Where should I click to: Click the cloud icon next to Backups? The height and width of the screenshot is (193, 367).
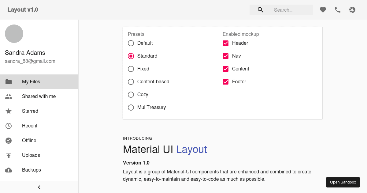(x=9, y=170)
